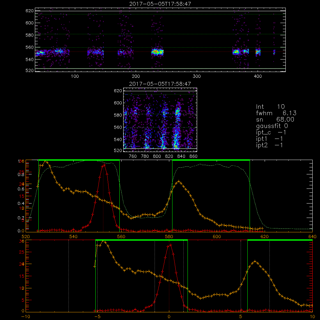
Task: Click the 'sn 68.00' value line
Action: [275, 119]
